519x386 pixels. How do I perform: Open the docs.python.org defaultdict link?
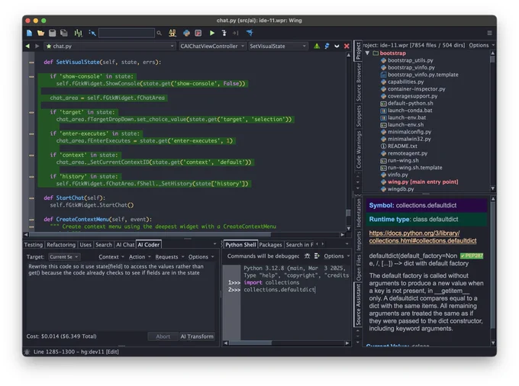423,236
